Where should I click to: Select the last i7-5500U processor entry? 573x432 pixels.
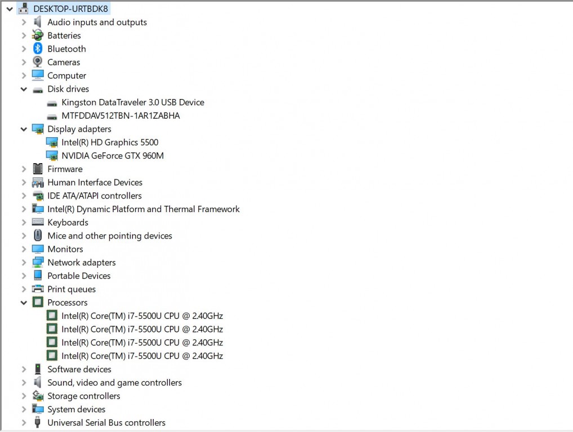point(142,356)
